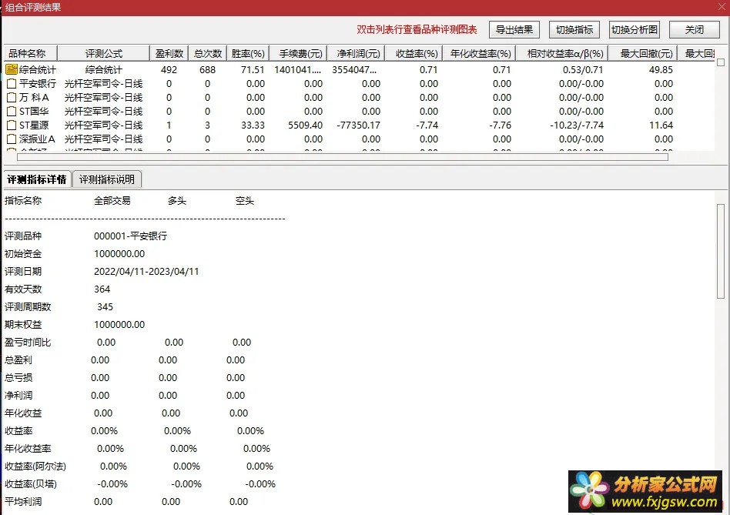730x515 pixels.
Task: Click 综合统计 win rate 71.51
Action: pyautogui.click(x=253, y=70)
